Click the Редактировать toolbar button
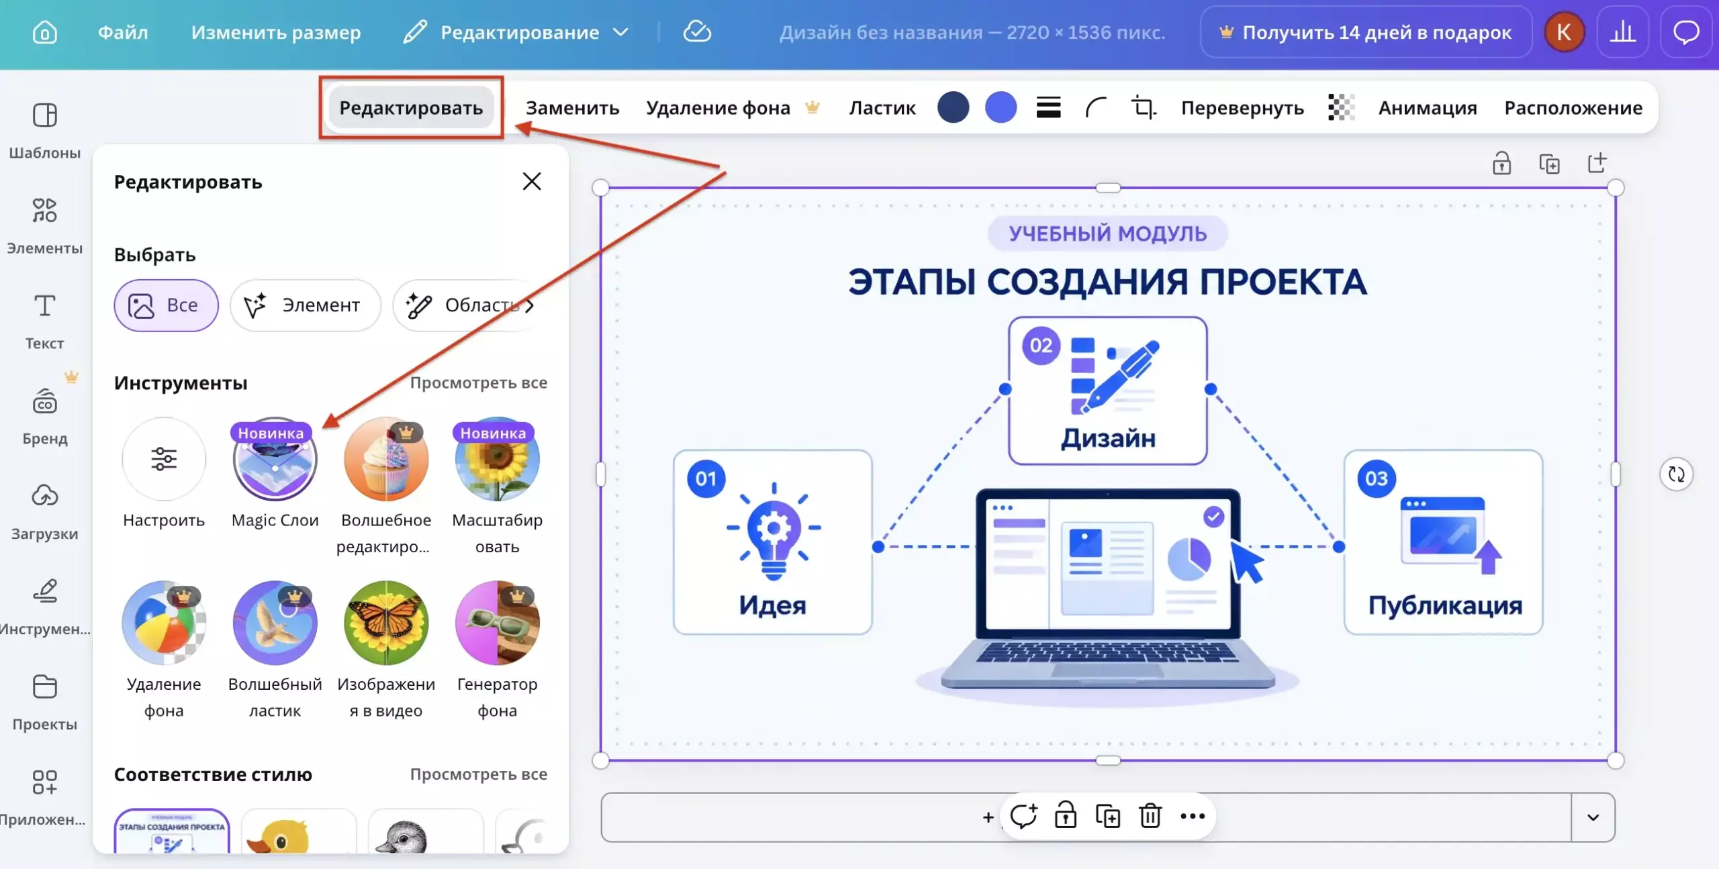The image size is (1719, 869). [x=411, y=107]
